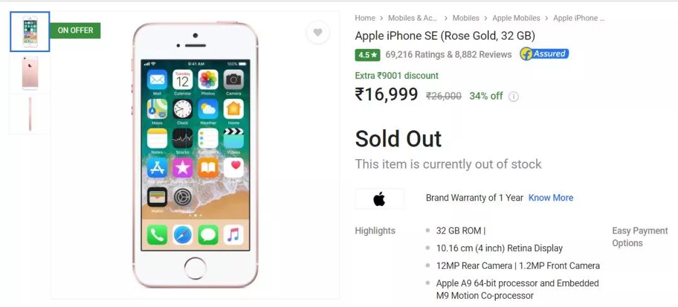Open the Apple Mobiles breadcrumb
The width and height of the screenshot is (678, 307).
(x=516, y=18)
